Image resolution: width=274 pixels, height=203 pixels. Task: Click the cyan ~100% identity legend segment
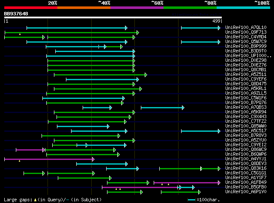click(x=244, y=8)
